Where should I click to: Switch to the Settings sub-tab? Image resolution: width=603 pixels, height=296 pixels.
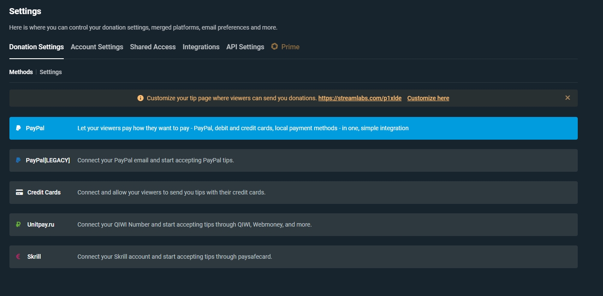pyautogui.click(x=50, y=72)
